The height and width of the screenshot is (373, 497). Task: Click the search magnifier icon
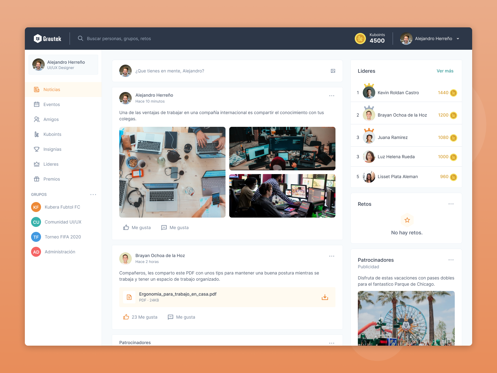pyautogui.click(x=80, y=38)
